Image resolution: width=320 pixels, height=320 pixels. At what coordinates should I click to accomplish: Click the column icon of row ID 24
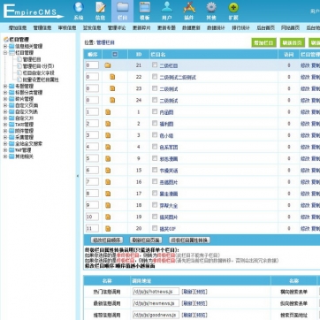(112, 100)
